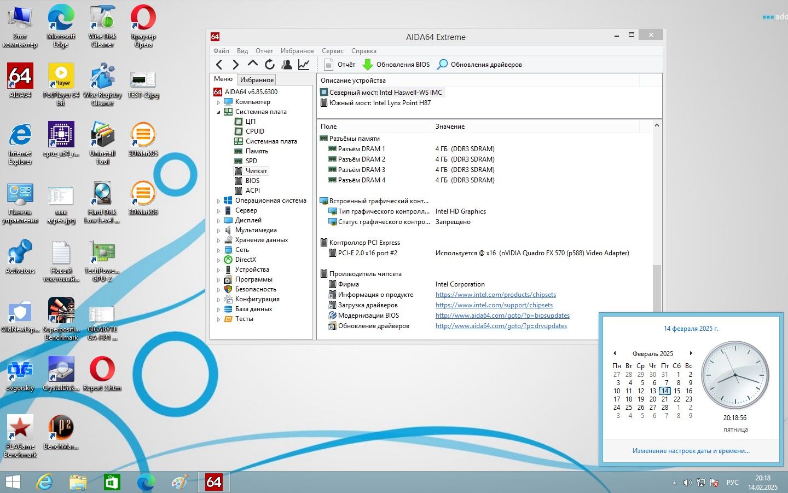The width and height of the screenshot is (788, 493).
Task: Select Память in the navigation tree
Action: 257,151
